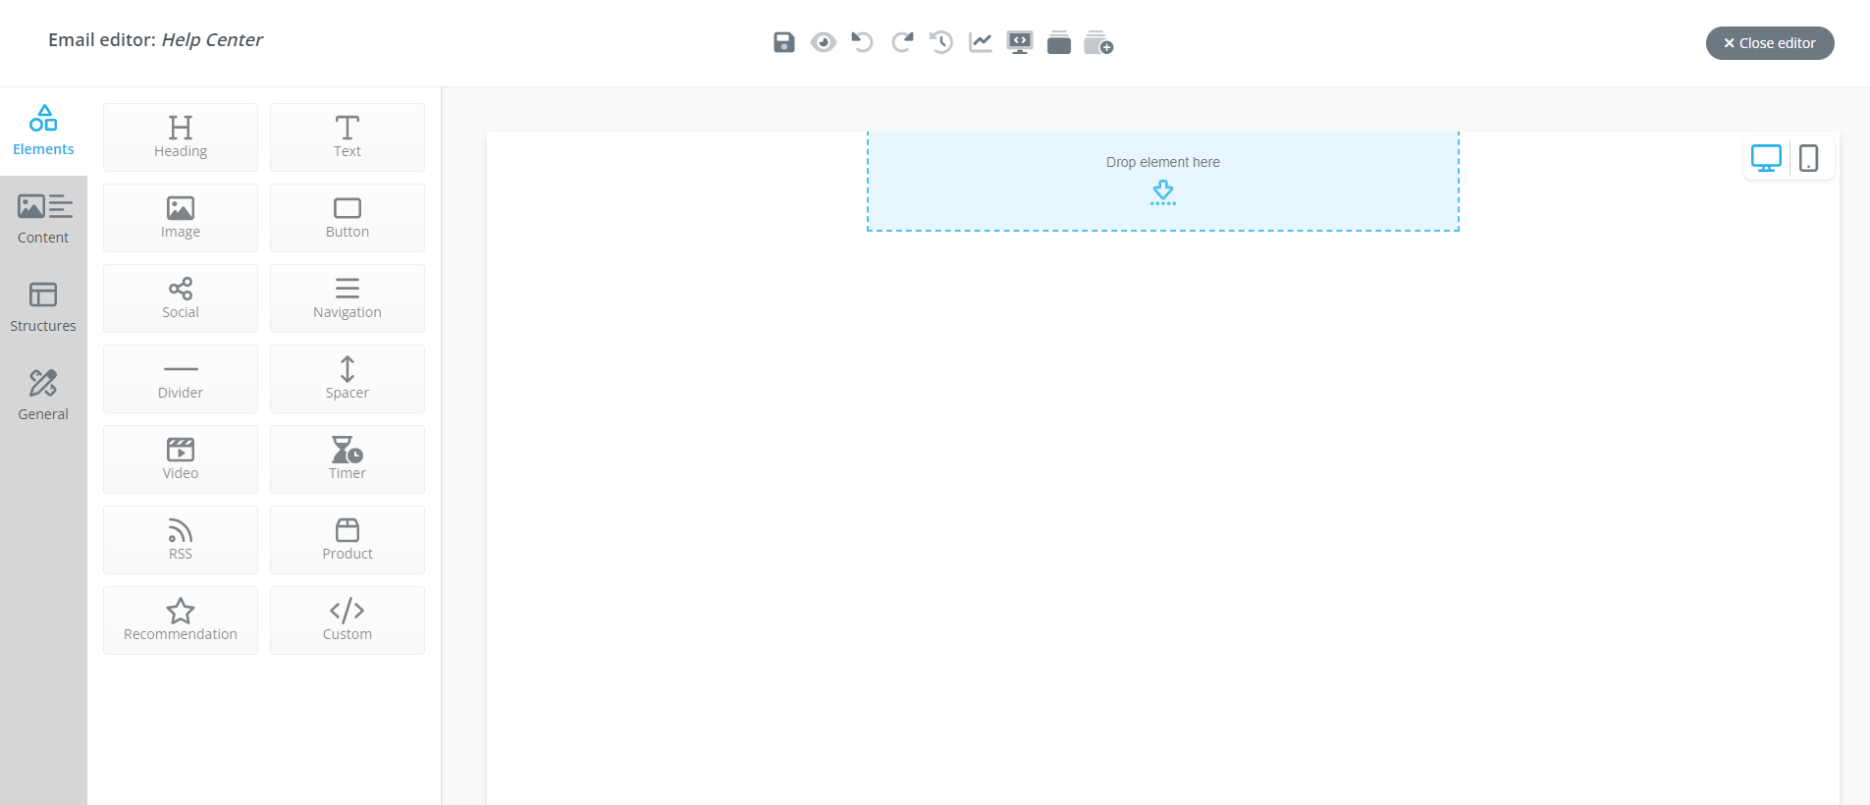Choose the Image element

pyautogui.click(x=181, y=218)
